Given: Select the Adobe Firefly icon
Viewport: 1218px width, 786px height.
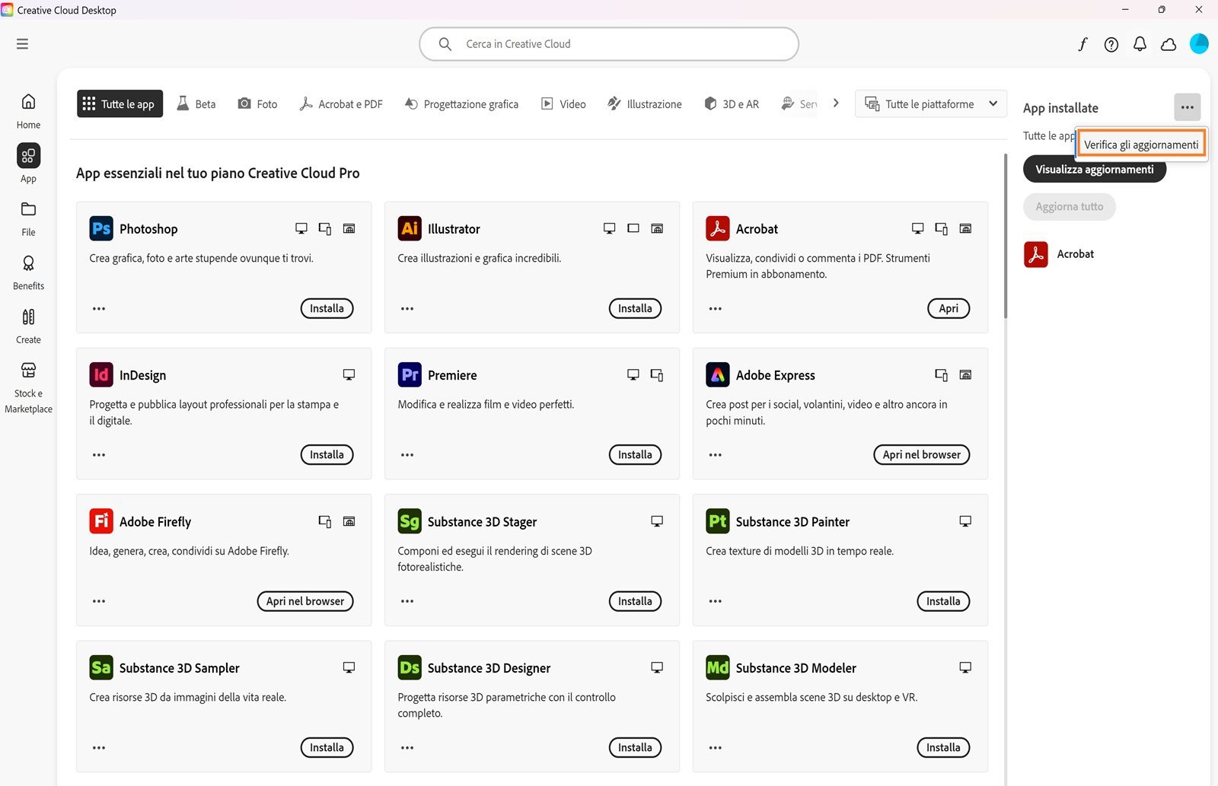Looking at the screenshot, I should (101, 521).
